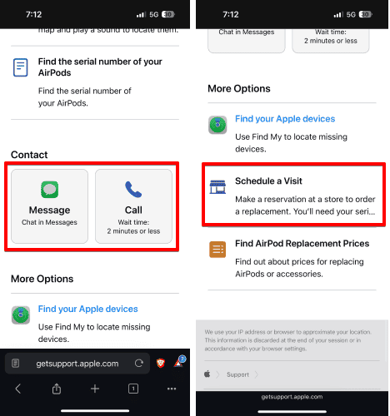Reload the page with the refresh icon

139,364
